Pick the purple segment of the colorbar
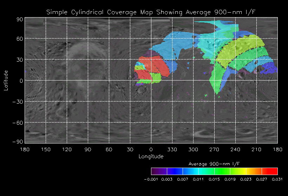 (159, 171)
